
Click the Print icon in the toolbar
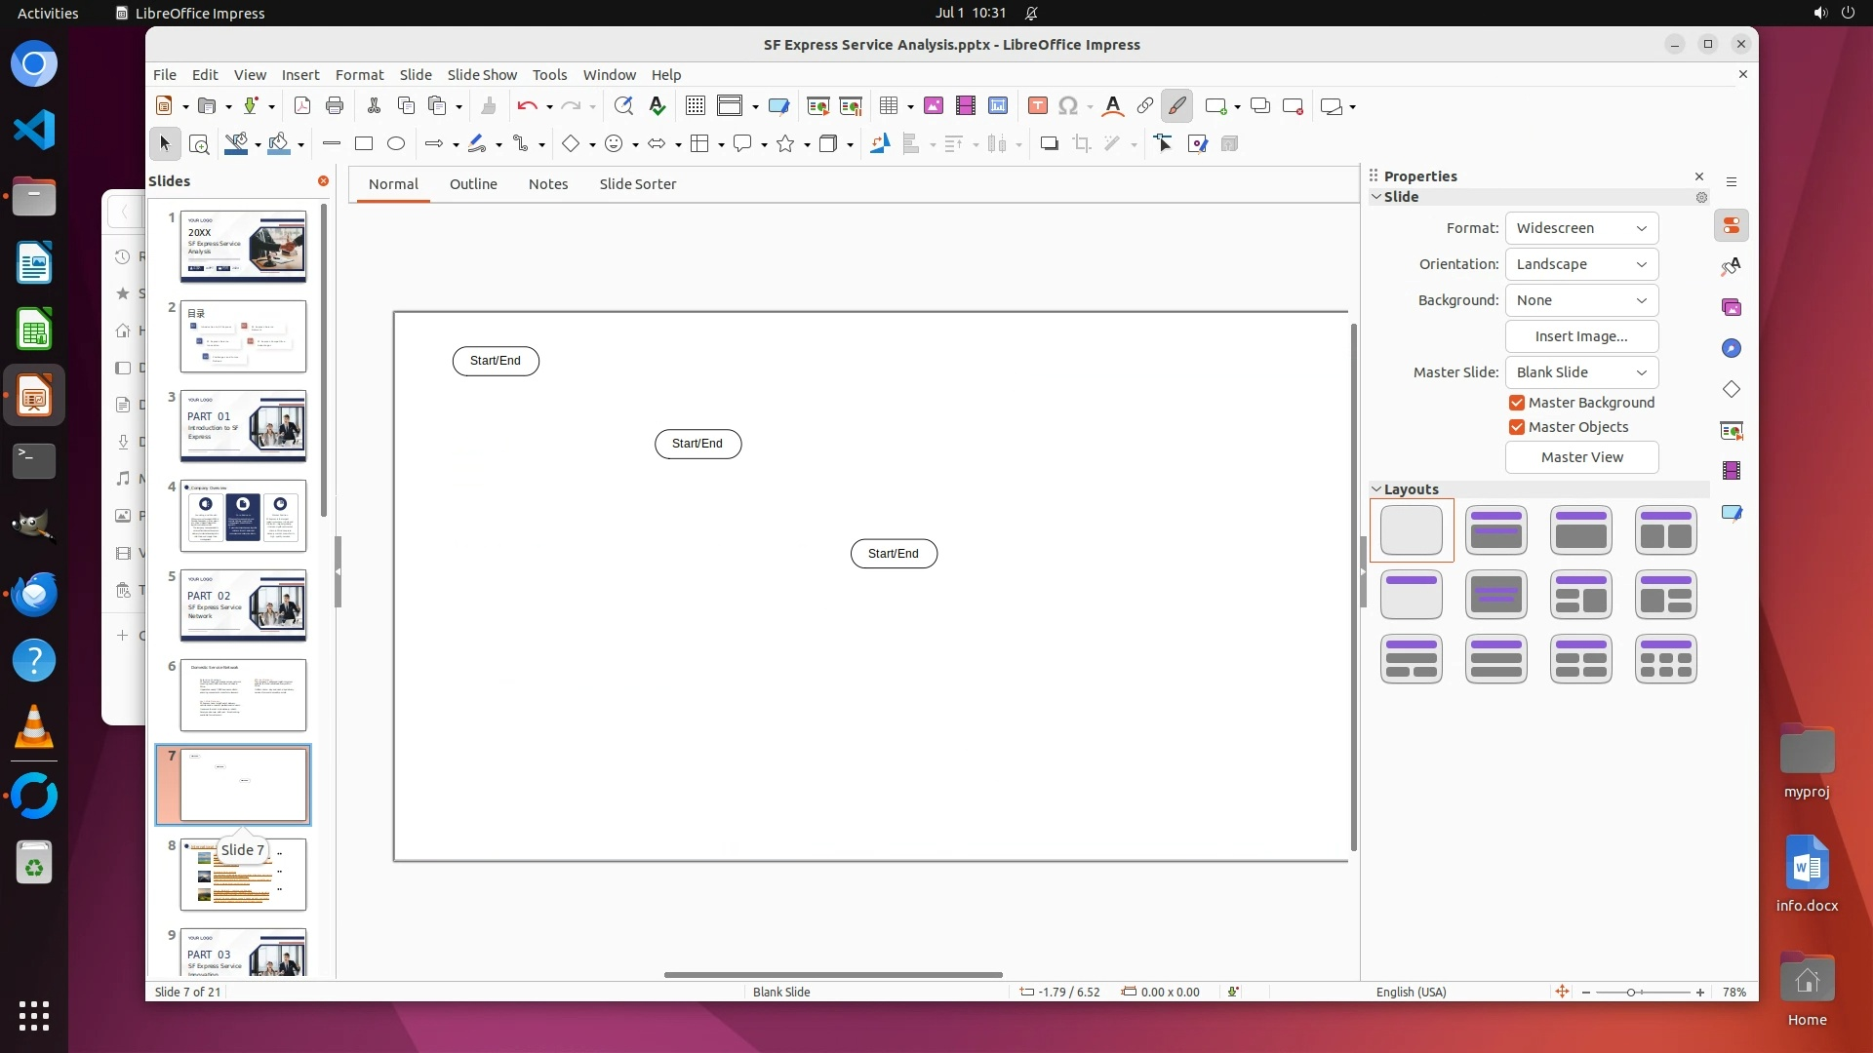(335, 106)
